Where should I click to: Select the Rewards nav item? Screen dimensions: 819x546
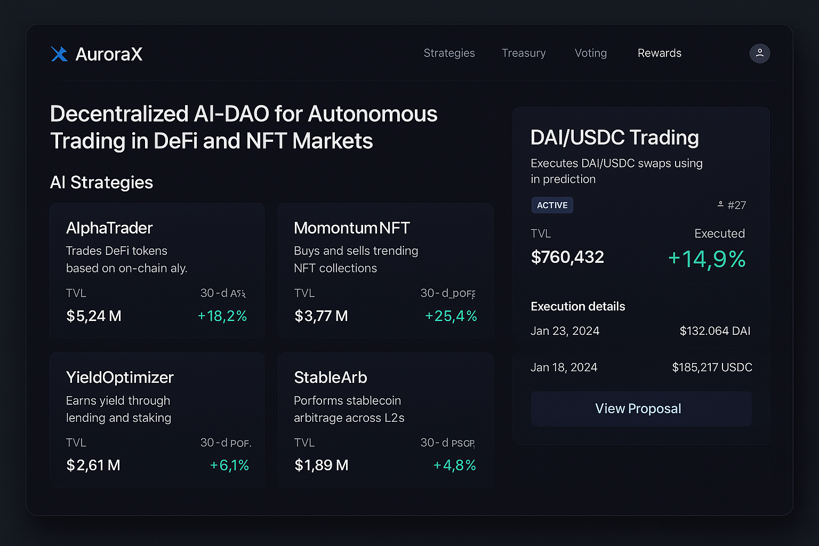pyautogui.click(x=660, y=53)
